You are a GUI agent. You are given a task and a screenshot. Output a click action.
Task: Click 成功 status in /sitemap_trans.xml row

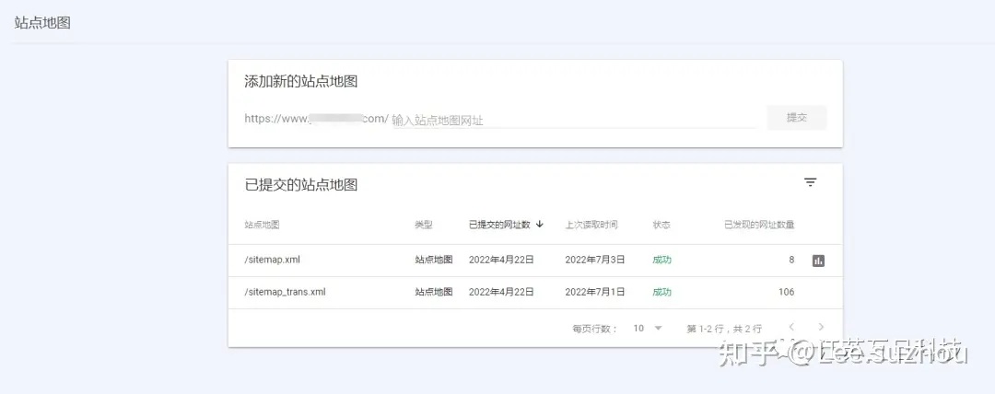click(x=661, y=292)
